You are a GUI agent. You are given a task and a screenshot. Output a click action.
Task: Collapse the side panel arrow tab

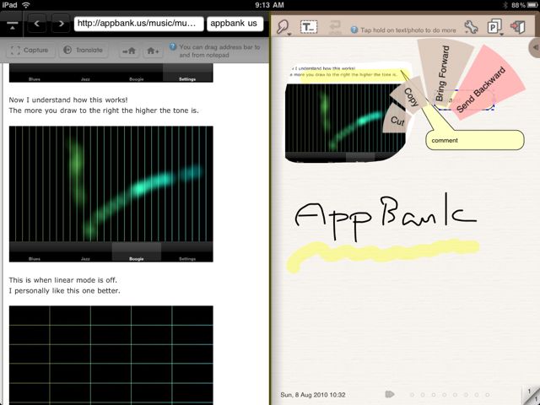535,47
